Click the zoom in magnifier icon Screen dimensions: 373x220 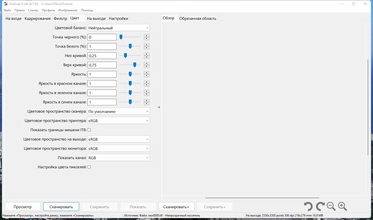(x=343, y=207)
